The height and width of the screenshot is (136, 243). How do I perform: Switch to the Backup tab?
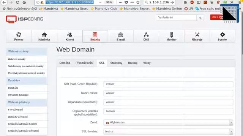point(133,63)
